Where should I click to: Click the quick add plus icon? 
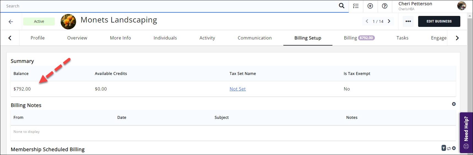point(370,6)
